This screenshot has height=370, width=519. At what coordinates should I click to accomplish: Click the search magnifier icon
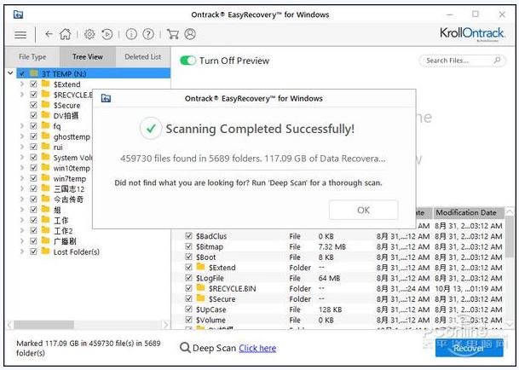pyautogui.click(x=497, y=61)
